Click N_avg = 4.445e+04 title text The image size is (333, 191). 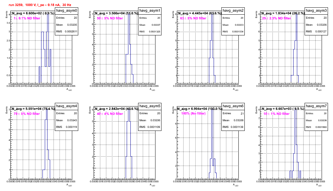click(x=200, y=13)
